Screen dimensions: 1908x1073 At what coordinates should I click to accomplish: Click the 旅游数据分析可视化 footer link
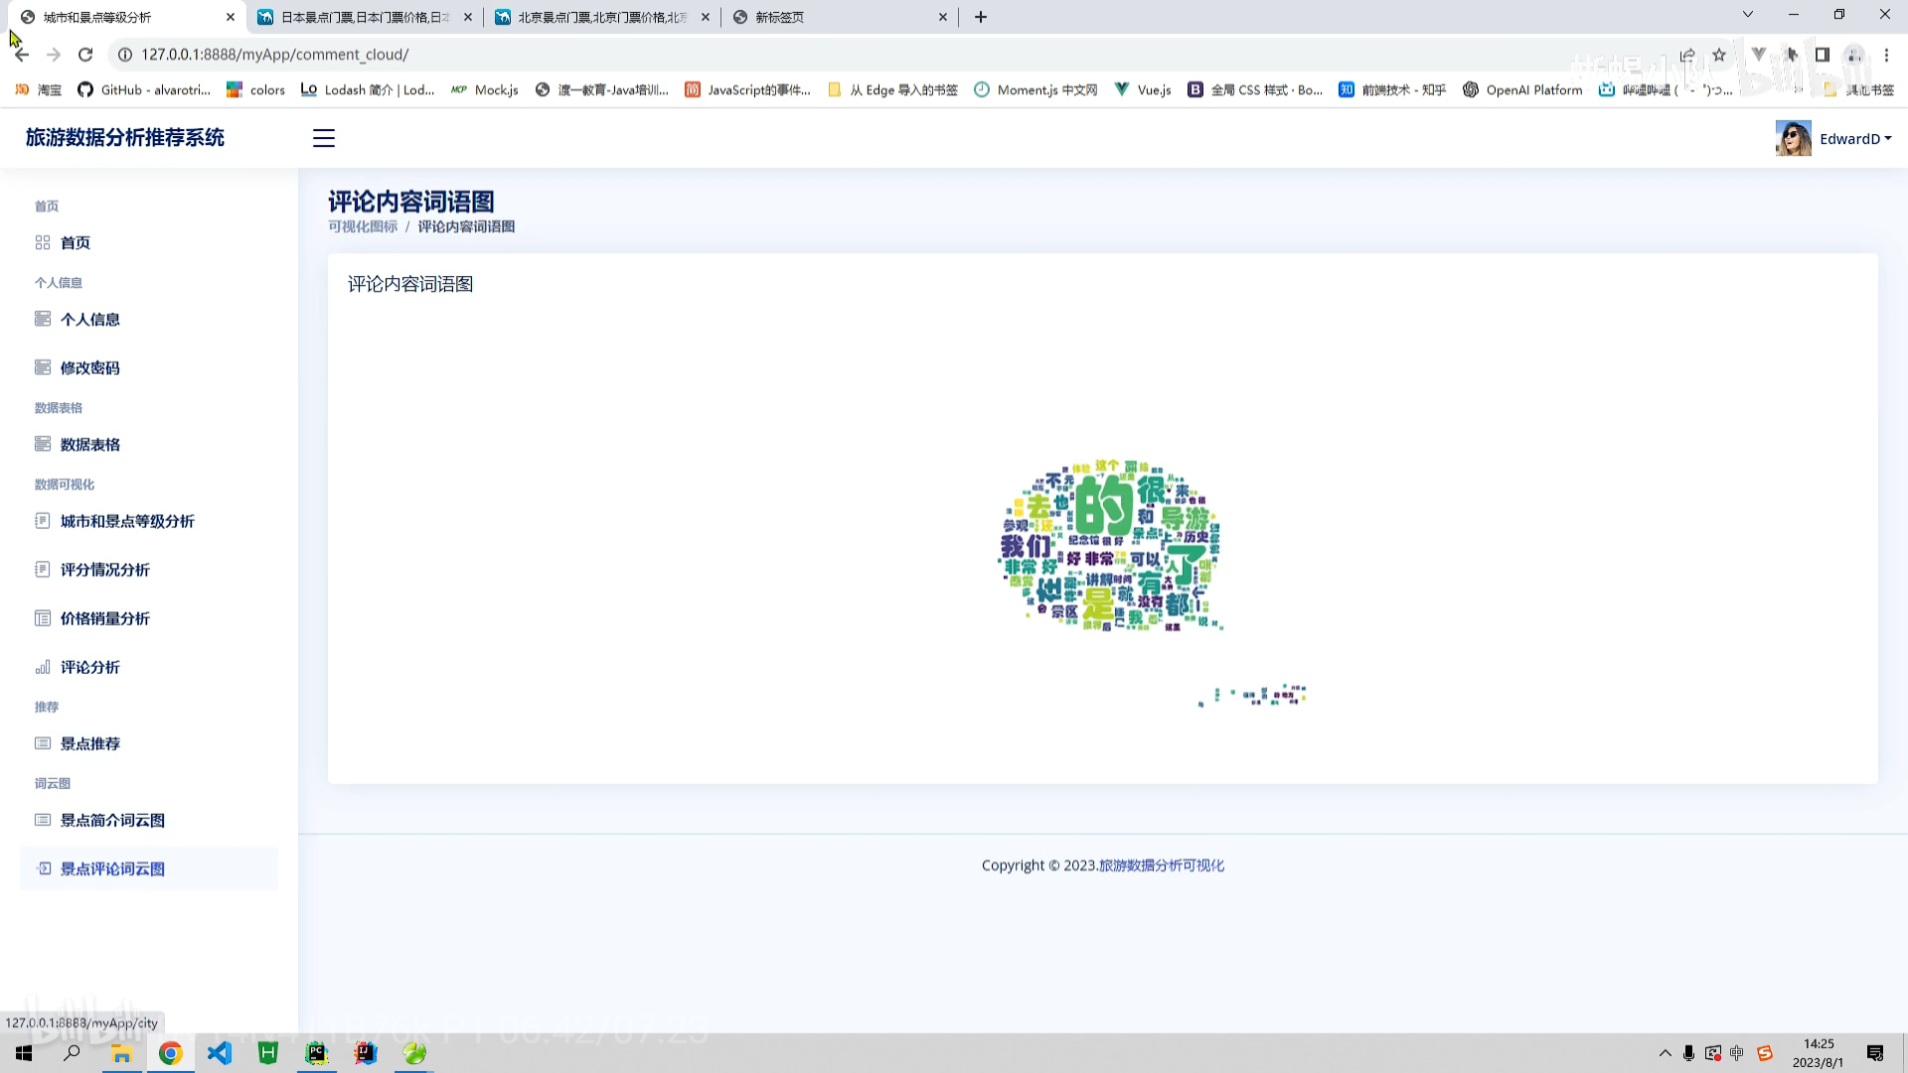(x=1161, y=865)
